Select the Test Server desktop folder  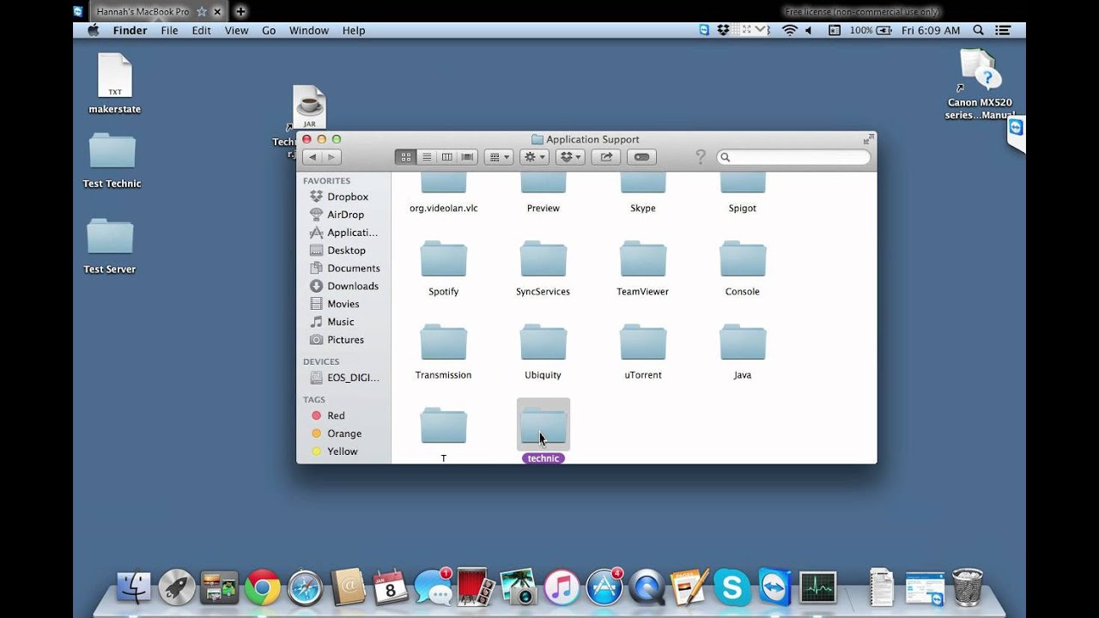(x=110, y=236)
